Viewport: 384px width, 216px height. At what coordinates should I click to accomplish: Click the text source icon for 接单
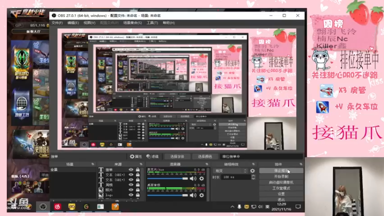click(x=101, y=170)
